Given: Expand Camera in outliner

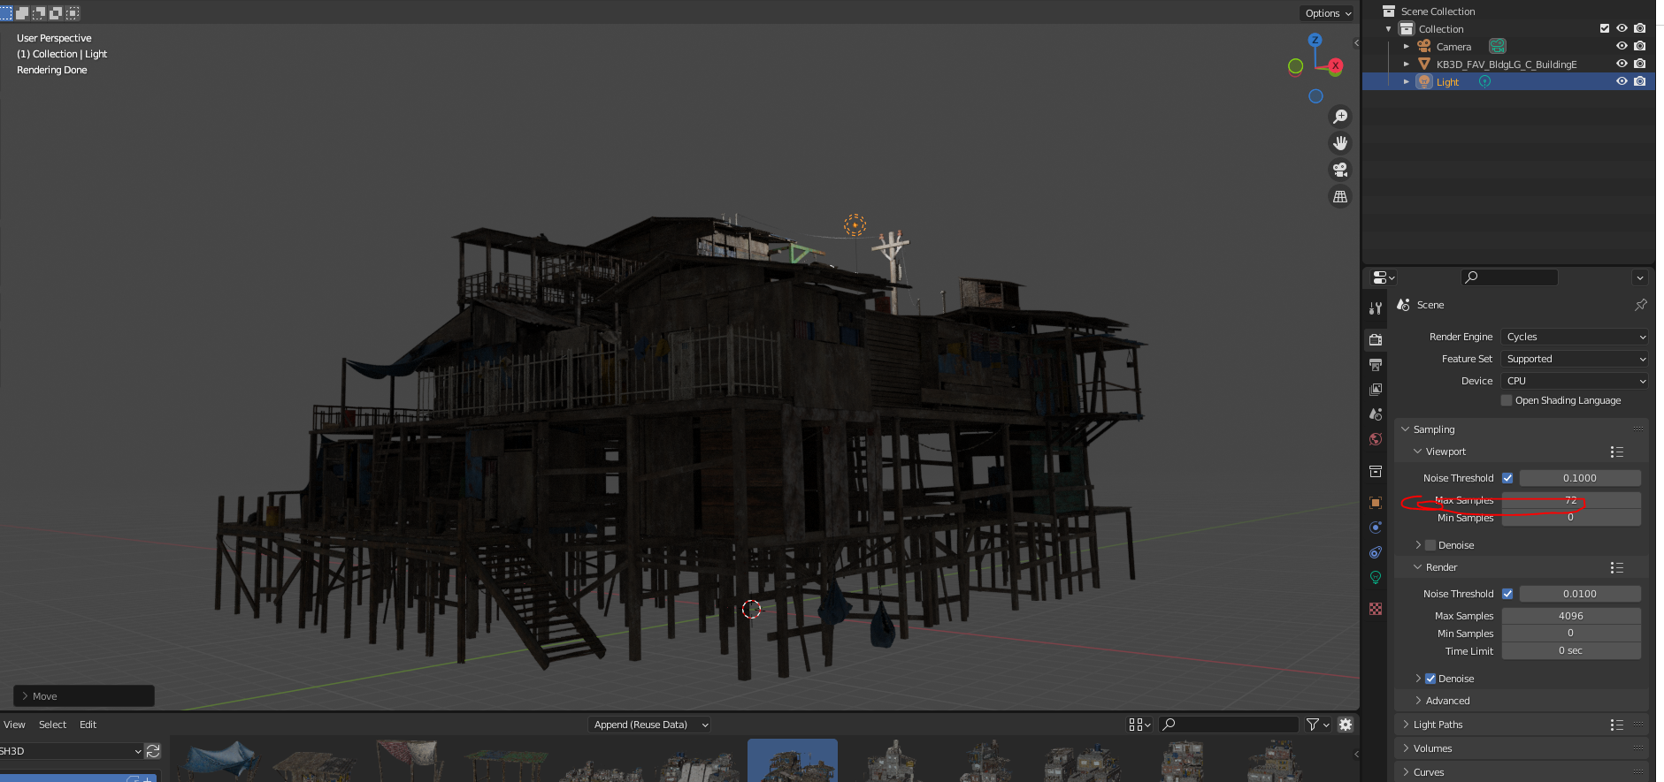Looking at the screenshot, I should [1407, 46].
